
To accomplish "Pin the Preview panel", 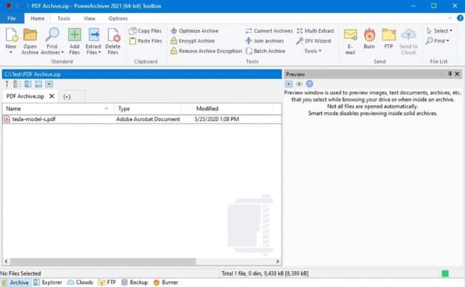I will click(450, 74).
